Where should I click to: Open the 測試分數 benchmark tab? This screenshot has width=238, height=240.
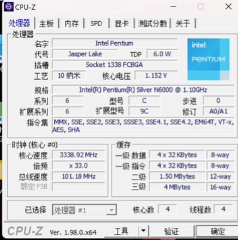click(x=152, y=24)
